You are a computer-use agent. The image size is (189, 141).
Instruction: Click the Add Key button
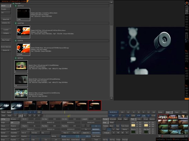(106, 139)
